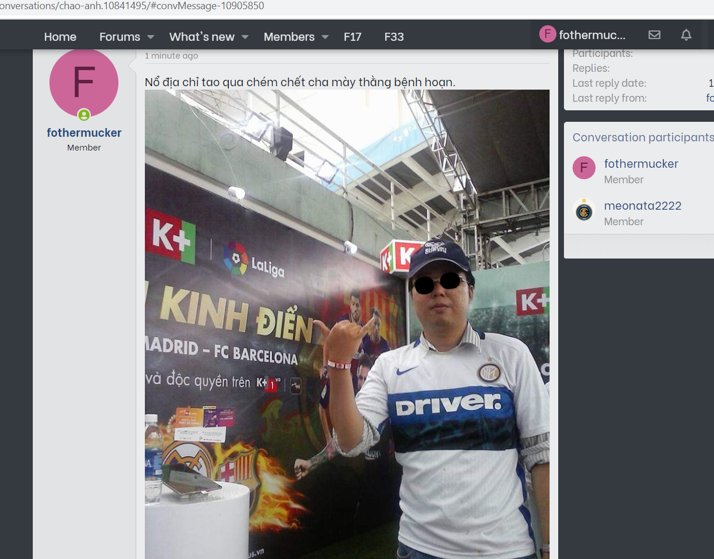Click fothermucker's small avatar in participants
The width and height of the screenshot is (714, 559).
pyautogui.click(x=584, y=168)
